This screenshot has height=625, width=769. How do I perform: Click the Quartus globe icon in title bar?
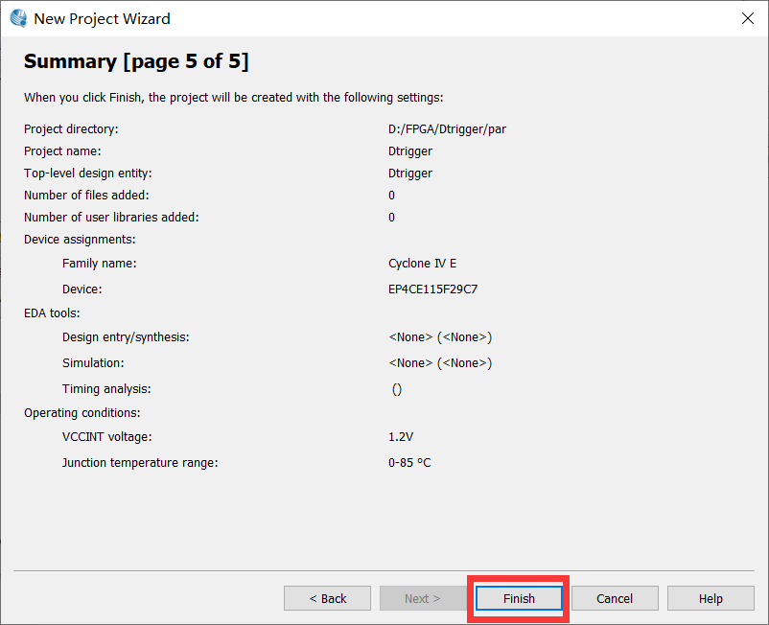18,18
